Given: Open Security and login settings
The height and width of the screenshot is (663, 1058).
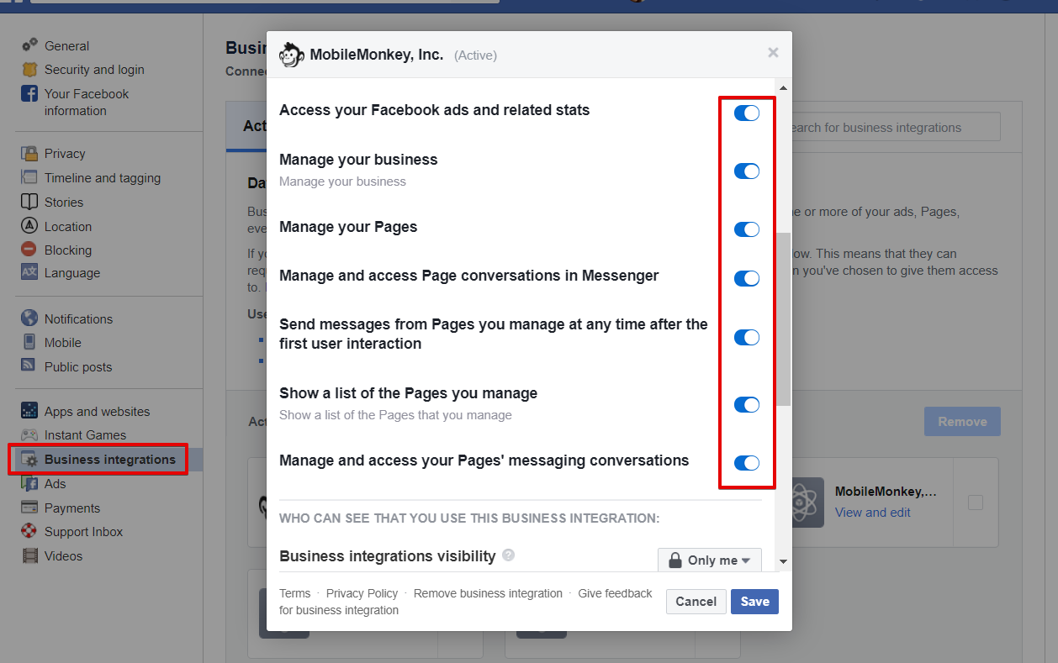Looking at the screenshot, I should pyautogui.click(x=94, y=70).
